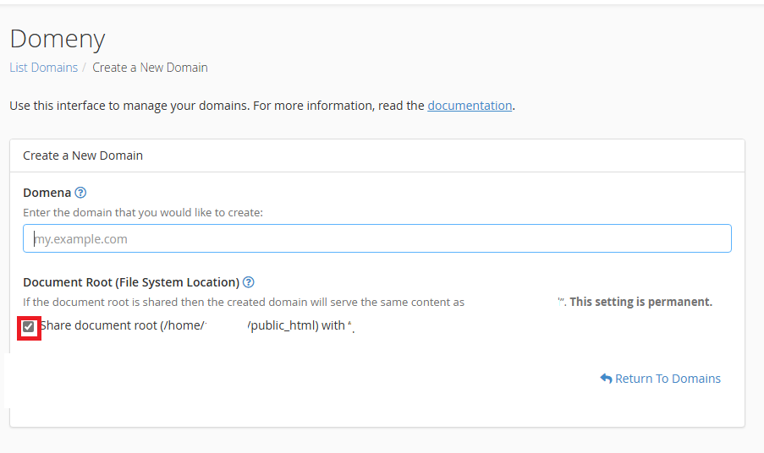Click 'Document Root (File System Location)' label
This screenshot has width=764, height=453.
(131, 282)
